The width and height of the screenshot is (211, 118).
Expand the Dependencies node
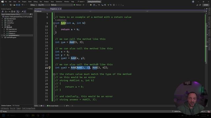[x=4, y=29]
